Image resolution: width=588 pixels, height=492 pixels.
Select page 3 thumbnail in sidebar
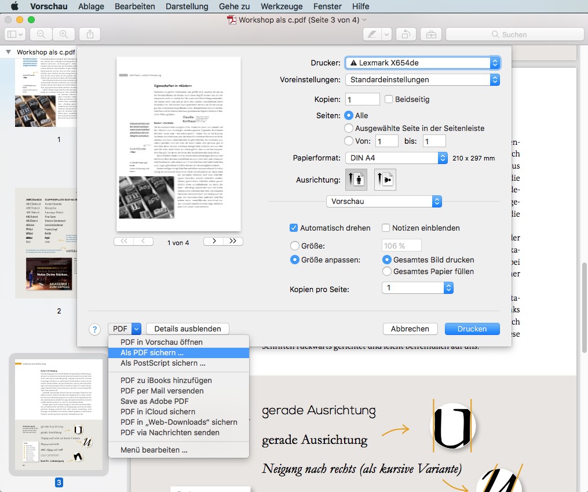click(x=59, y=415)
